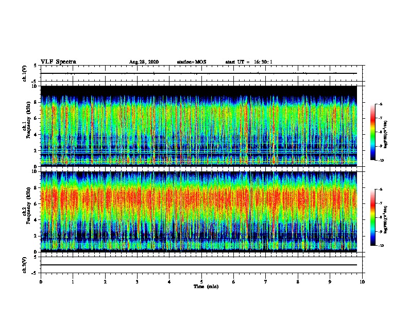Image resolution: width=408 pixels, height=316 pixels.
Task: Click the 'ch.3(V)' axis label
Action: [x=25, y=265]
